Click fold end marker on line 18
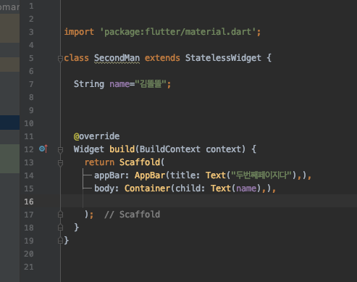 [60, 228]
